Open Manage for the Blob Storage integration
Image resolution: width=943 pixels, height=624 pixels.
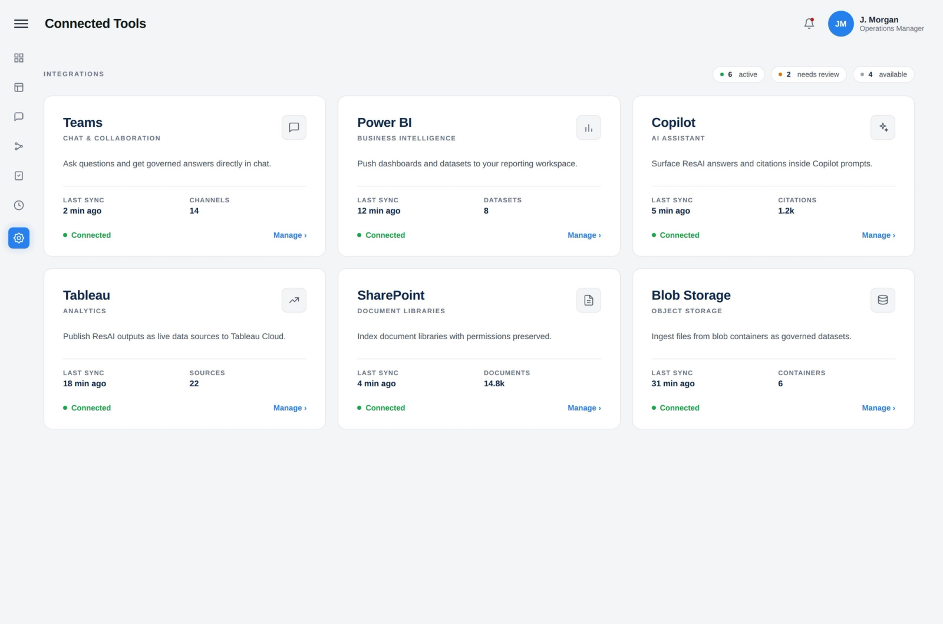[878, 408]
